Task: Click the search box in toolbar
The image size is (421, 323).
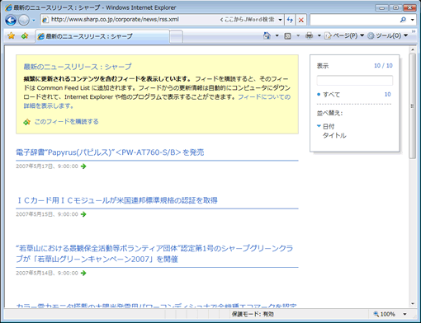Action: click(x=354, y=20)
